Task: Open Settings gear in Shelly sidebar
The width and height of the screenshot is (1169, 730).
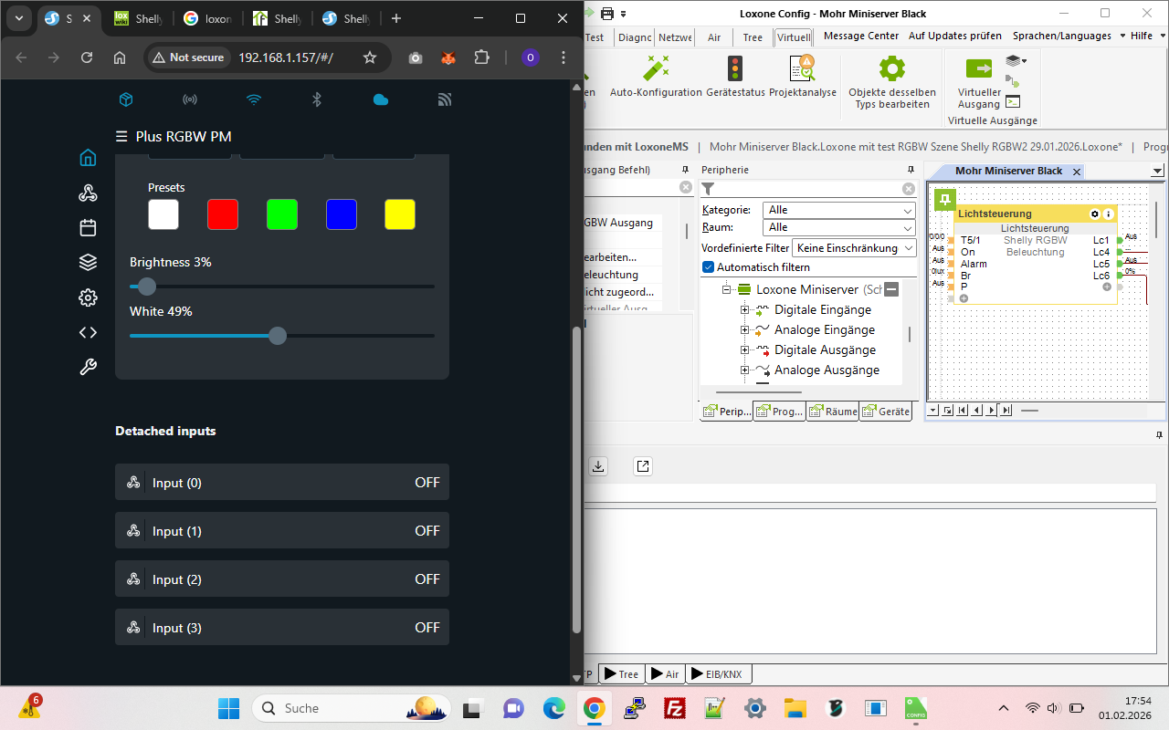Action: pos(88,297)
